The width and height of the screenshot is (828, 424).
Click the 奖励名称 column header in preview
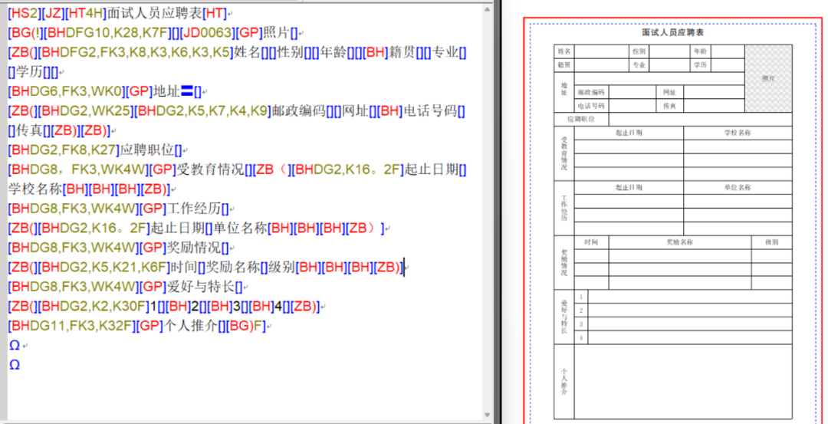coord(678,242)
